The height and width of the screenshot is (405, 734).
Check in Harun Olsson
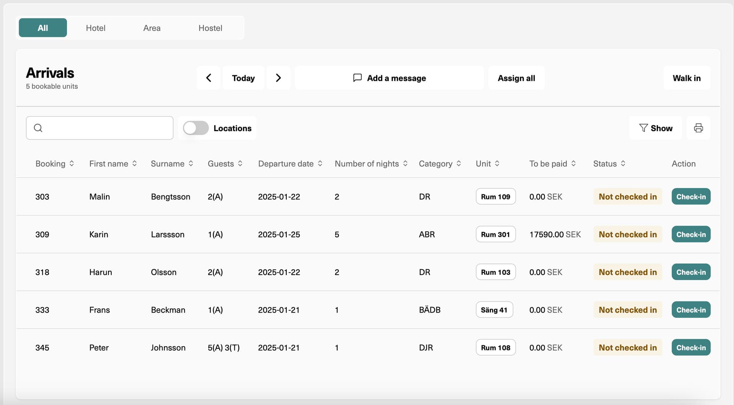[x=691, y=272]
